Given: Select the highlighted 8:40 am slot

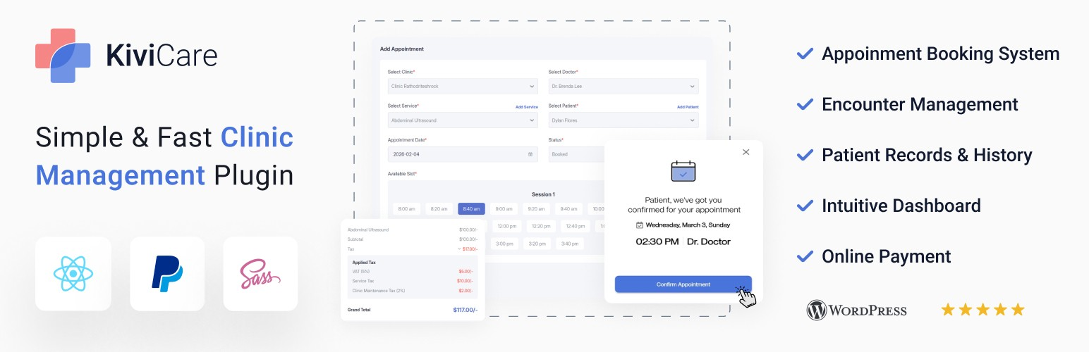Looking at the screenshot, I should [x=471, y=208].
